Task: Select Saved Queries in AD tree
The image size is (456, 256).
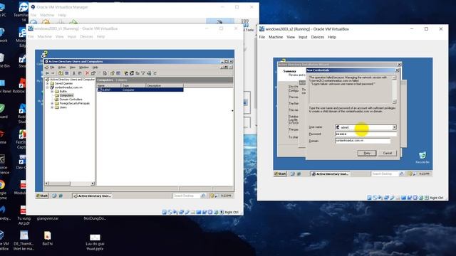Action: point(63,83)
